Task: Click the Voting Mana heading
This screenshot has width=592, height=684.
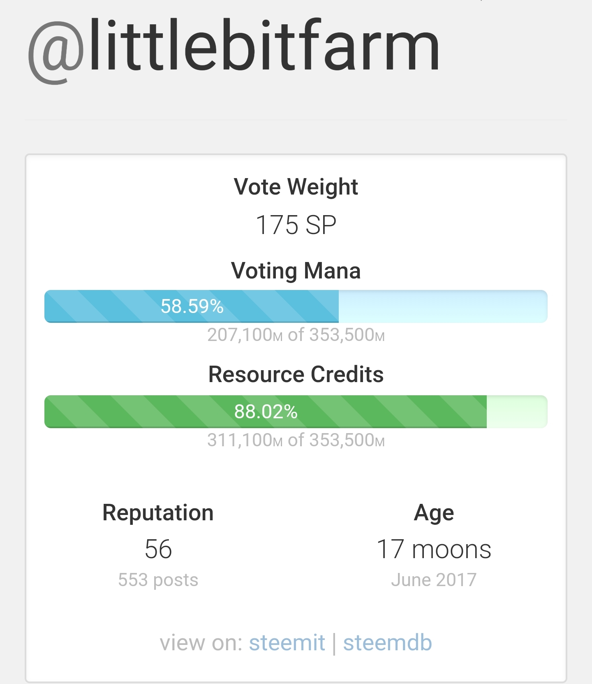Action: pos(296,271)
